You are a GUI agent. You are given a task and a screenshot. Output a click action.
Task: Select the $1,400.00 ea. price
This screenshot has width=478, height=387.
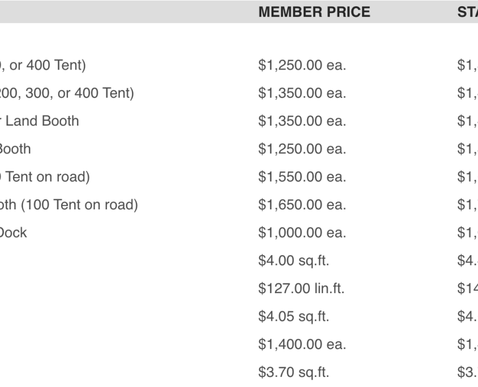(302, 345)
